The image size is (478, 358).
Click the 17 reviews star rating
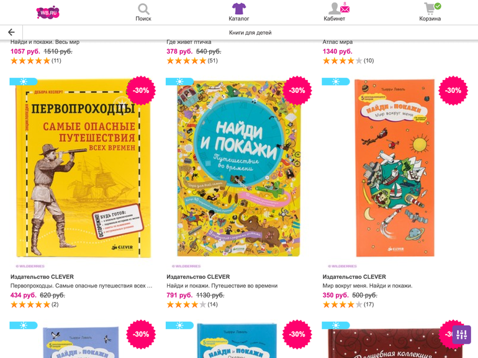(348, 305)
